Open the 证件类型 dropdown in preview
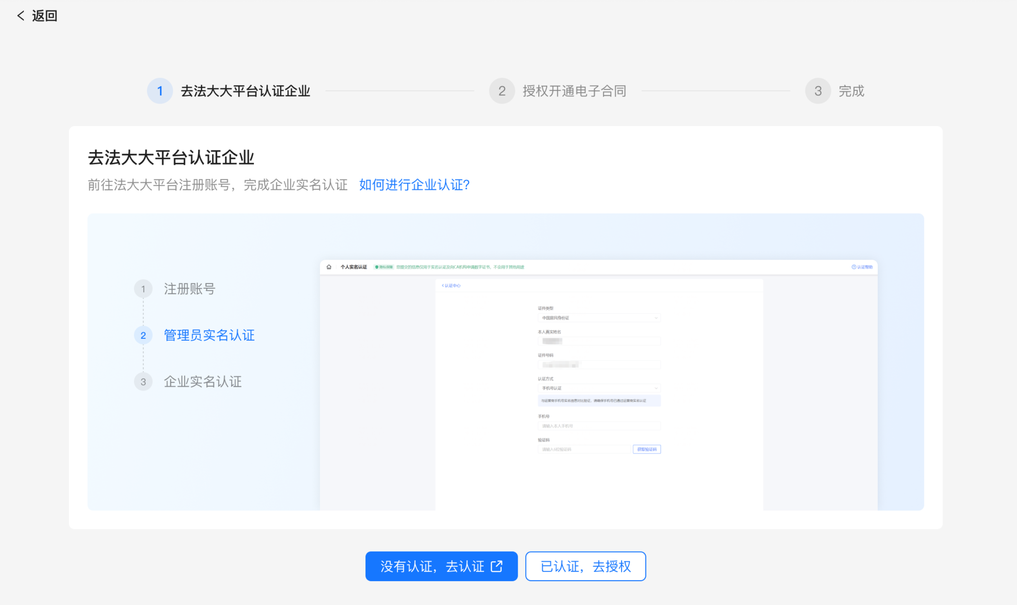 599,318
